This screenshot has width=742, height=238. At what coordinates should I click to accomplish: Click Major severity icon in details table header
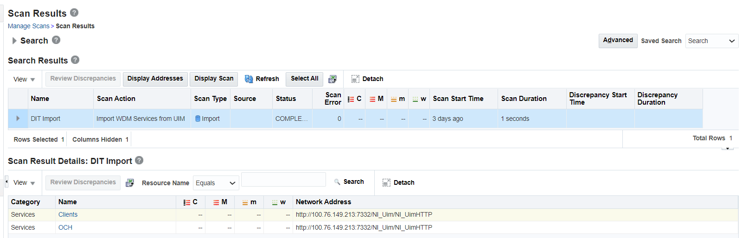216,202
